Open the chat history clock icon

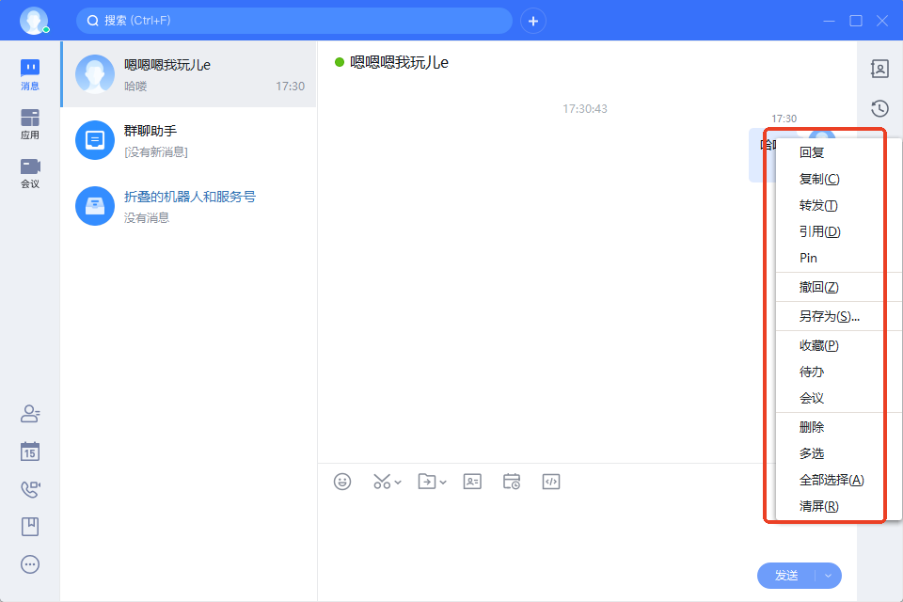pos(879,108)
